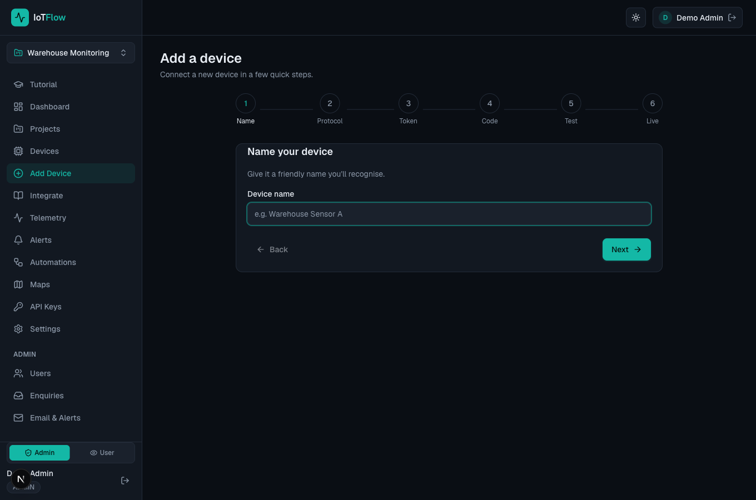Open the Alerts bell item
756x500 pixels.
click(71, 240)
